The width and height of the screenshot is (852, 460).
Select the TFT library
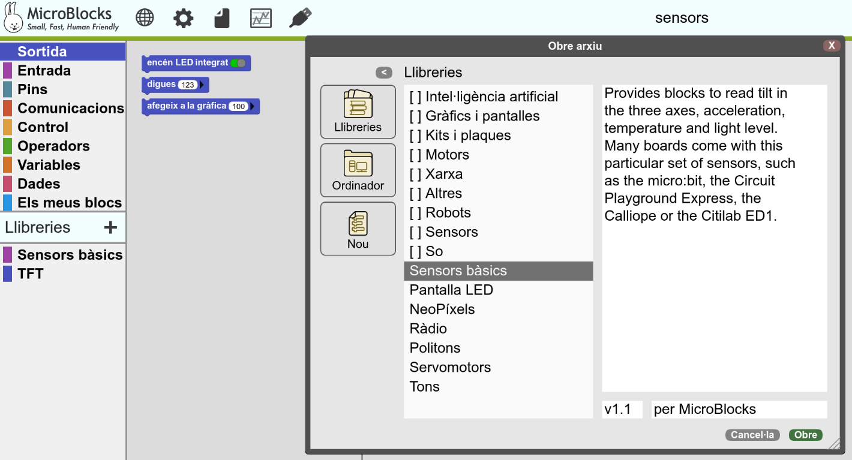tap(62, 273)
